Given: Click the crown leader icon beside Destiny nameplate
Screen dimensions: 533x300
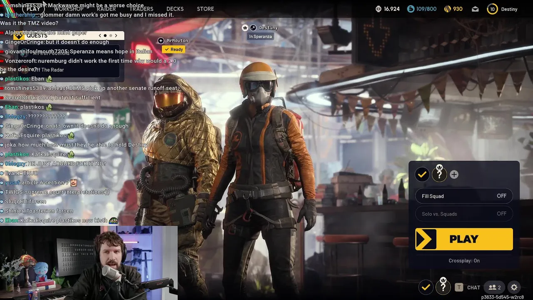Looking at the screenshot, I should tap(245, 27).
